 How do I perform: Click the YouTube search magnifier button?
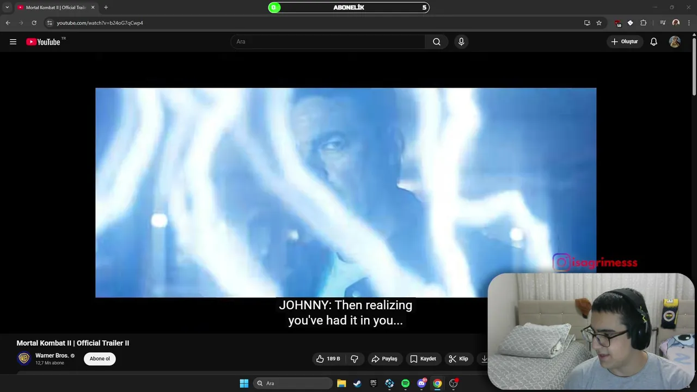pyautogui.click(x=437, y=42)
